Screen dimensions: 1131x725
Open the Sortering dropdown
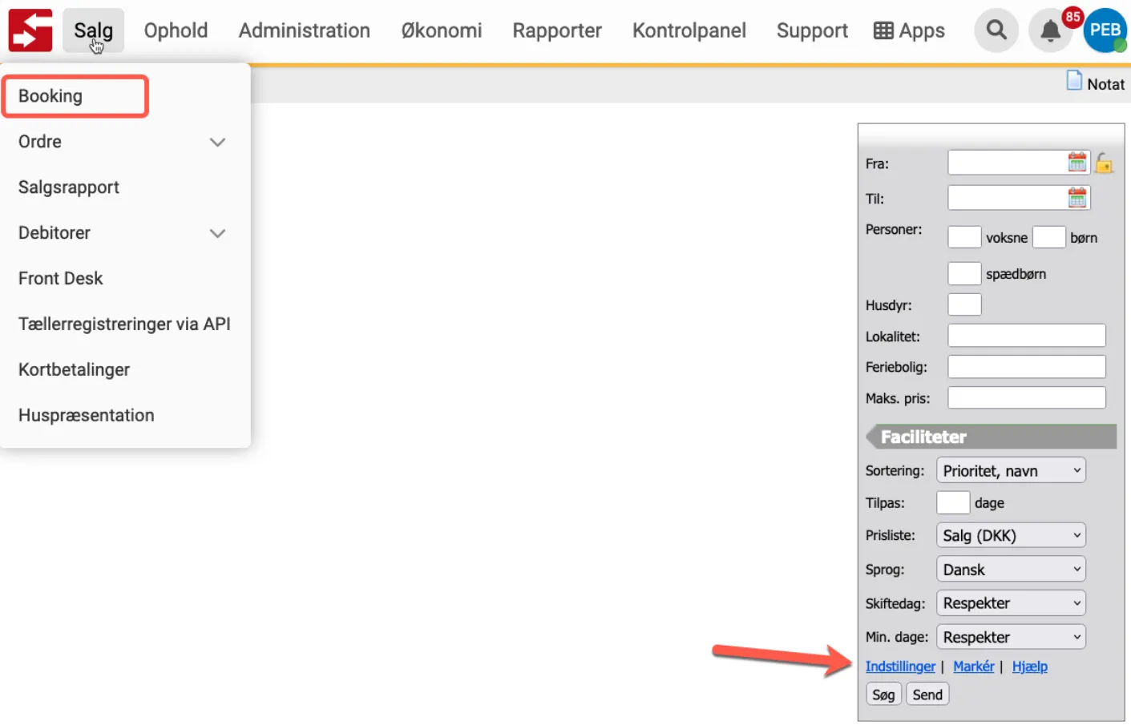tap(1010, 471)
